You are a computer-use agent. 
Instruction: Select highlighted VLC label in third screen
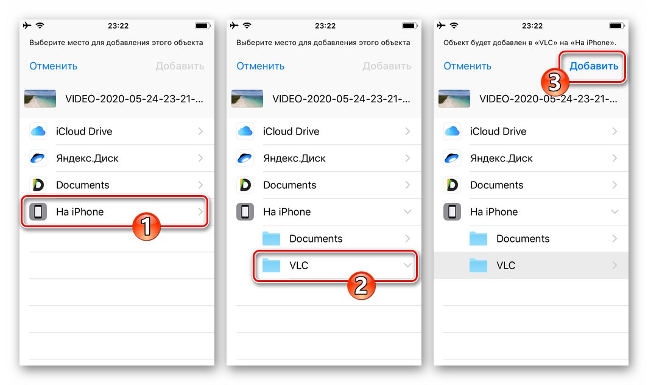point(506,265)
